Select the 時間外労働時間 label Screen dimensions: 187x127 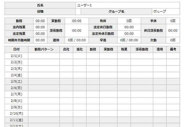(x=19, y=40)
